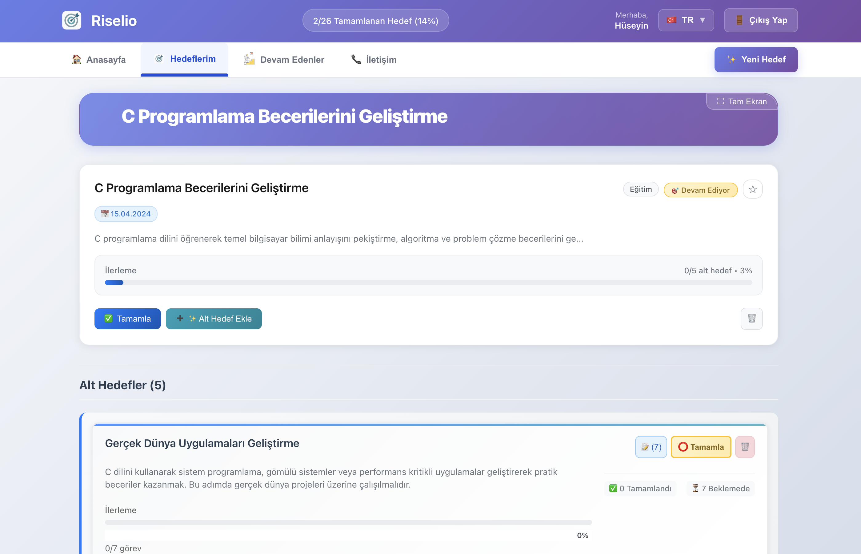Screen dimensions: 861x554
Task: Delete the Gerçek Dünya Uygulamaları sub-goal
Action: 745,447
